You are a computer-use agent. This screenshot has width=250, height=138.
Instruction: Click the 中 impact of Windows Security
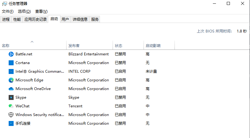pos(148,115)
